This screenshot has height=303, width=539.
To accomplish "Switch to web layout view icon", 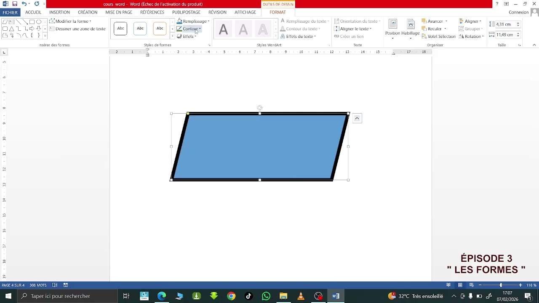I will click(x=471, y=285).
